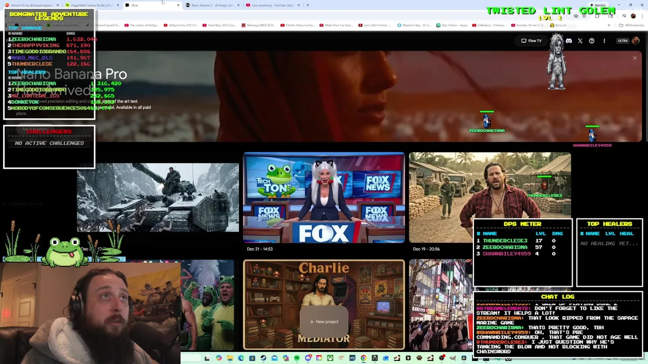Open the frog costume crowd project thumbnail
This screenshot has height=364, width=648.
pos(208,304)
